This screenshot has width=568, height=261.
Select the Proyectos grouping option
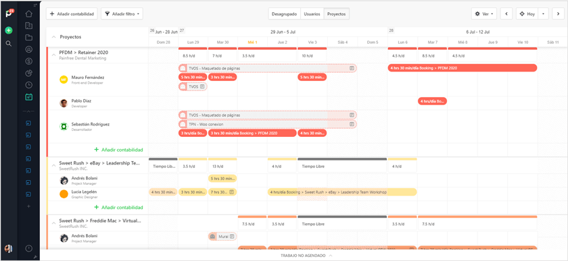tap(337, 14)
